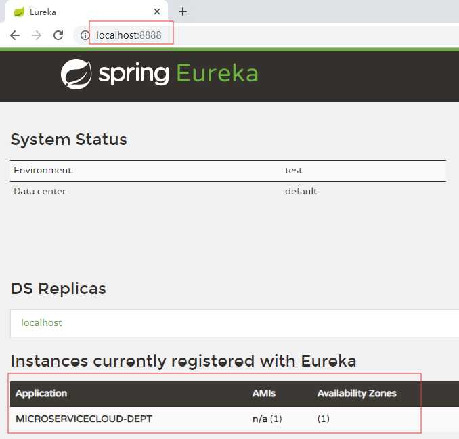Select the 'test' environment value

click(x=294, y=171)
